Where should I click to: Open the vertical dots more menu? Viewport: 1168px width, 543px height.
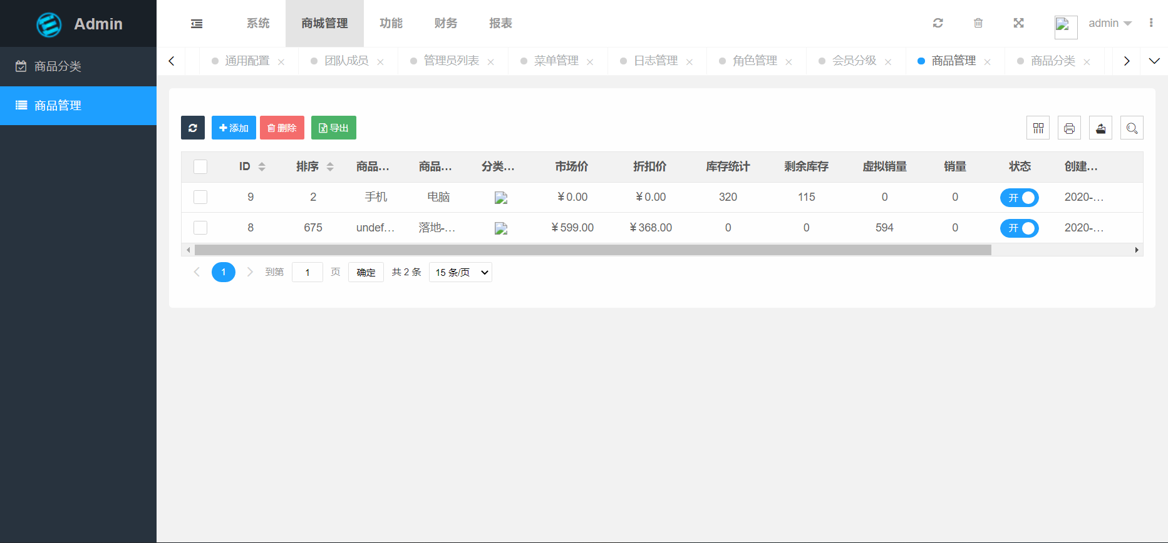click(1151, 23)
